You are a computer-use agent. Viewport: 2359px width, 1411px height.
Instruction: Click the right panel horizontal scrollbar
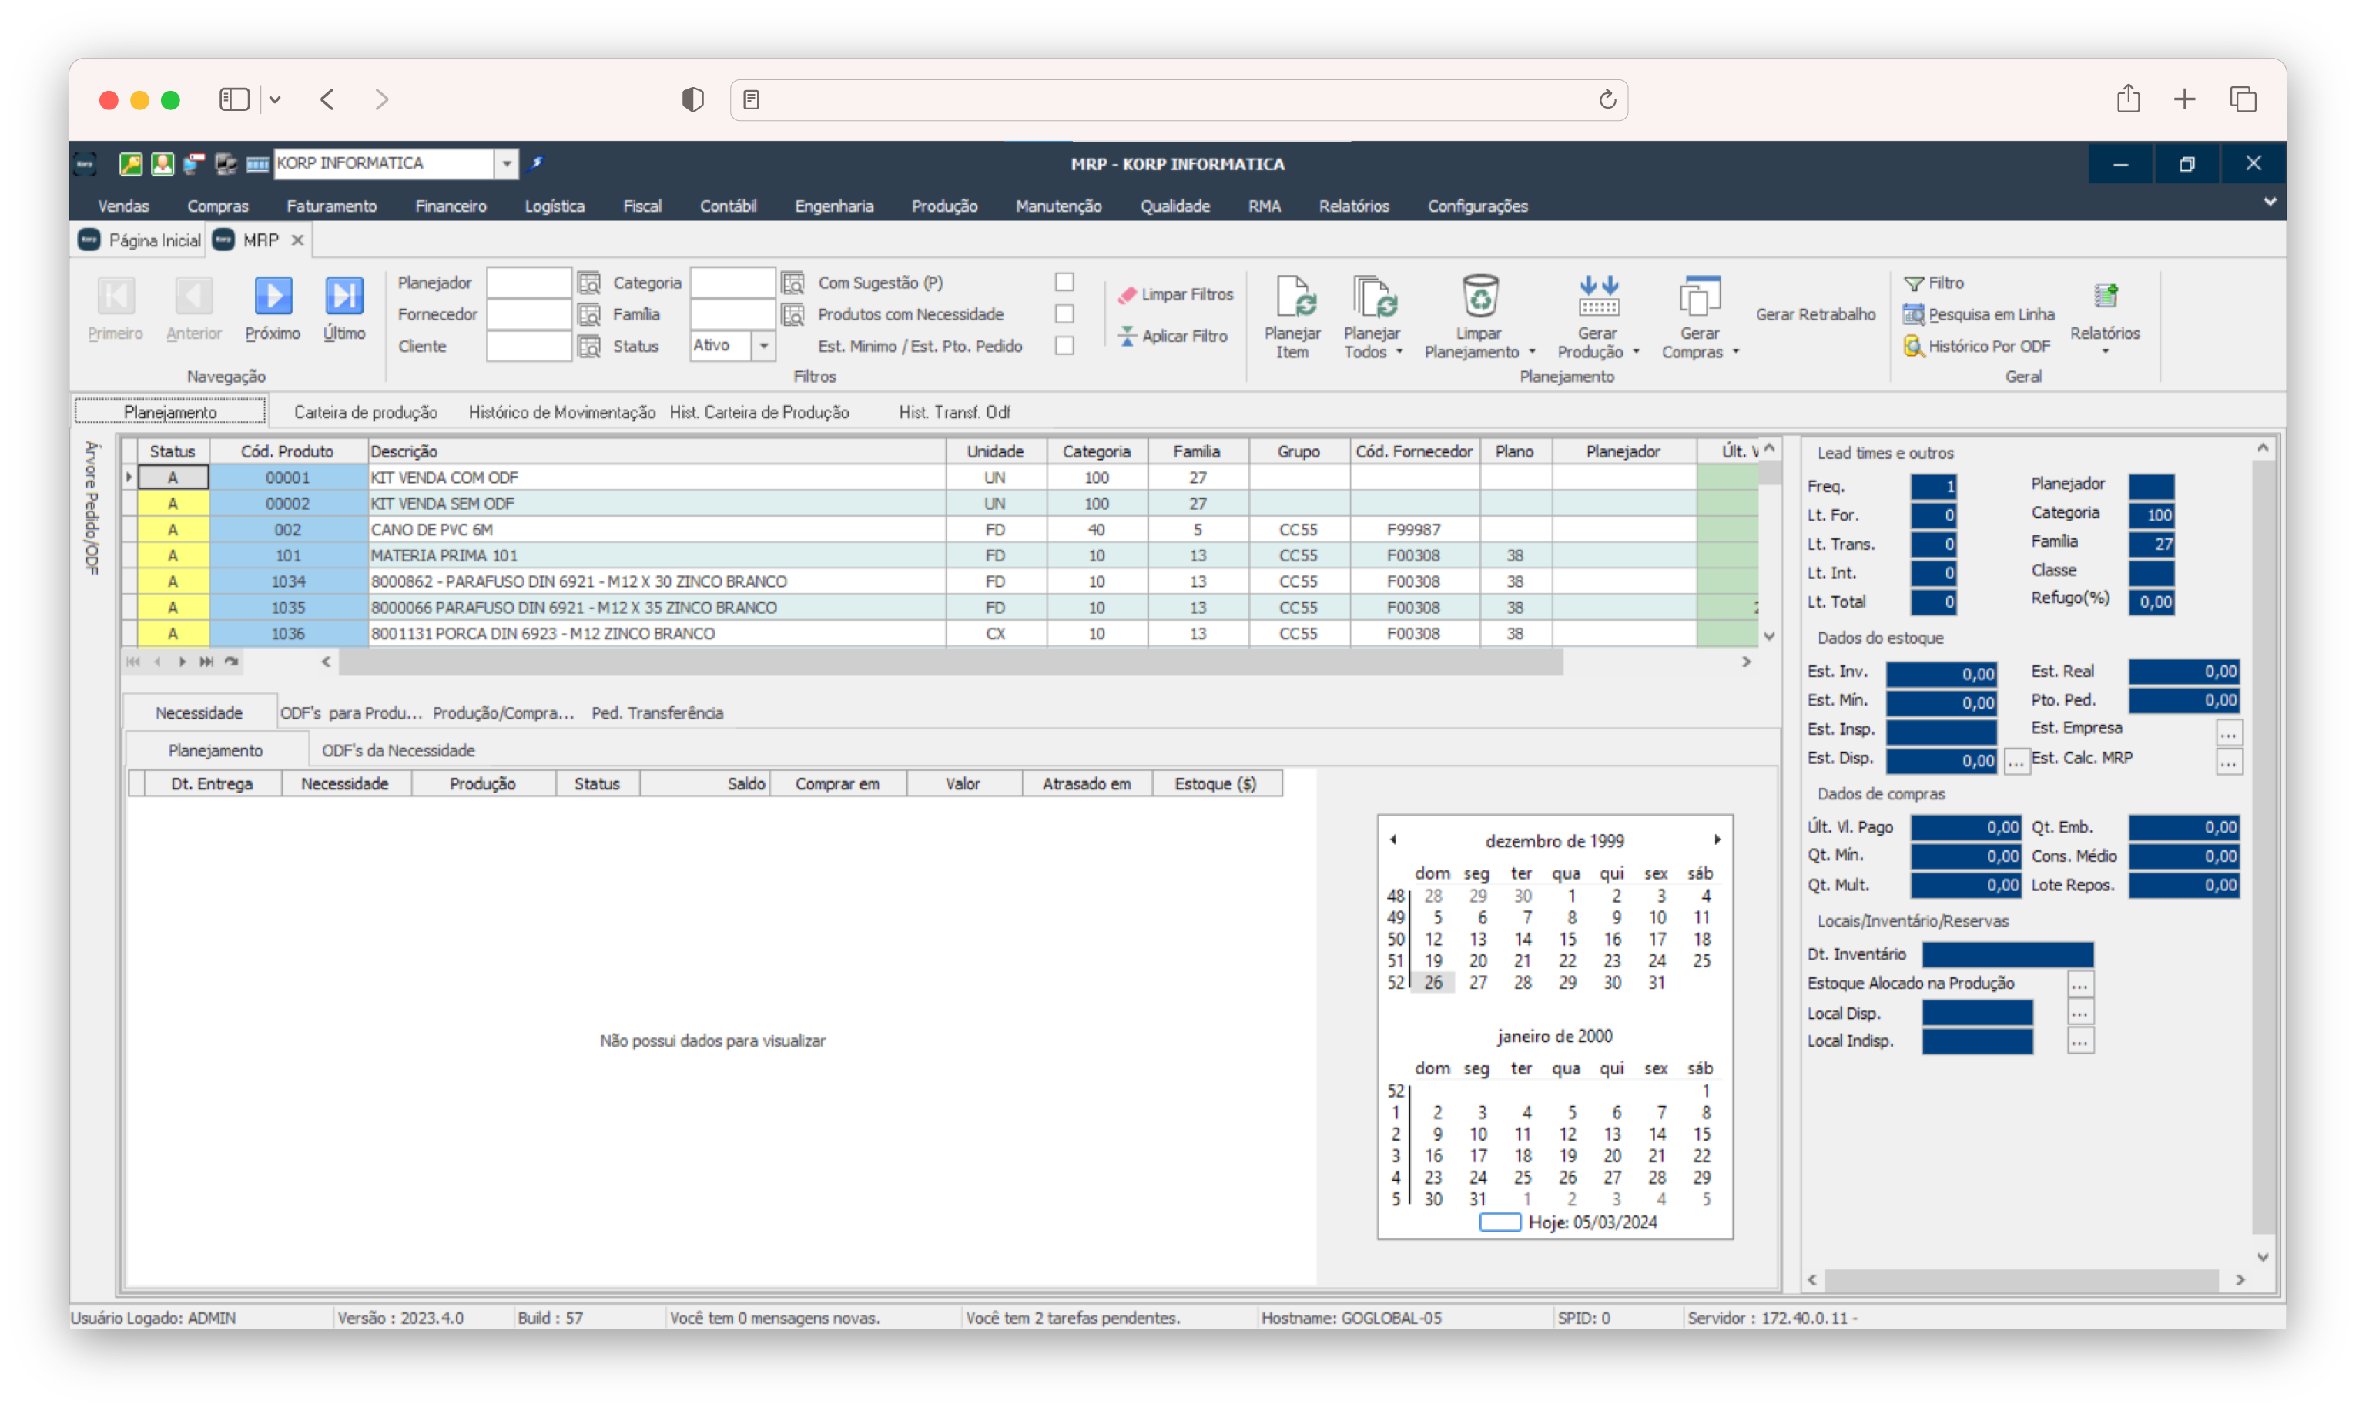coord(2022,1281)
